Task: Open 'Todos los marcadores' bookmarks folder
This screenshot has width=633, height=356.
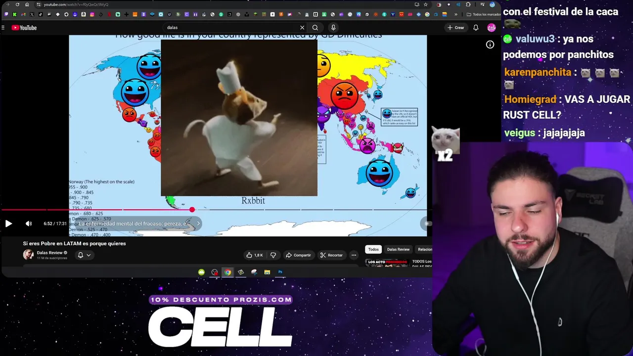Action: (483, 14)
